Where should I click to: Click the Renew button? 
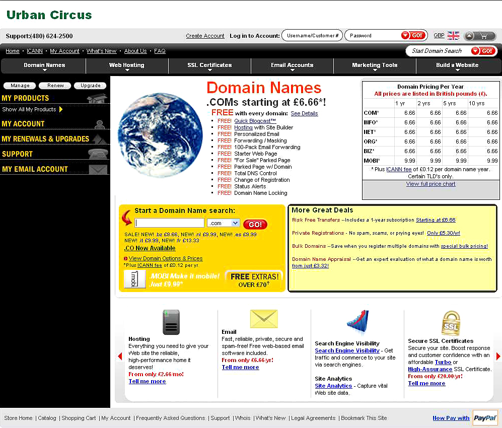click(x=55, y=86)
